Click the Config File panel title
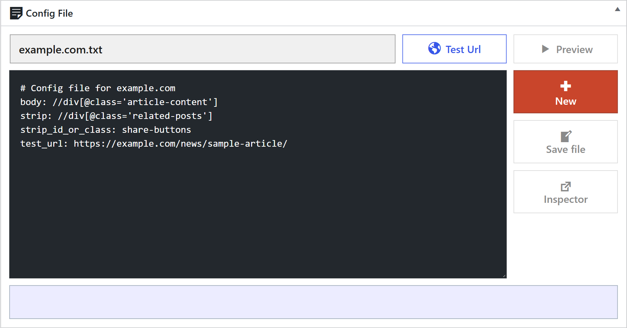Viewport: 627px width, 328px height. coord(49,13)
